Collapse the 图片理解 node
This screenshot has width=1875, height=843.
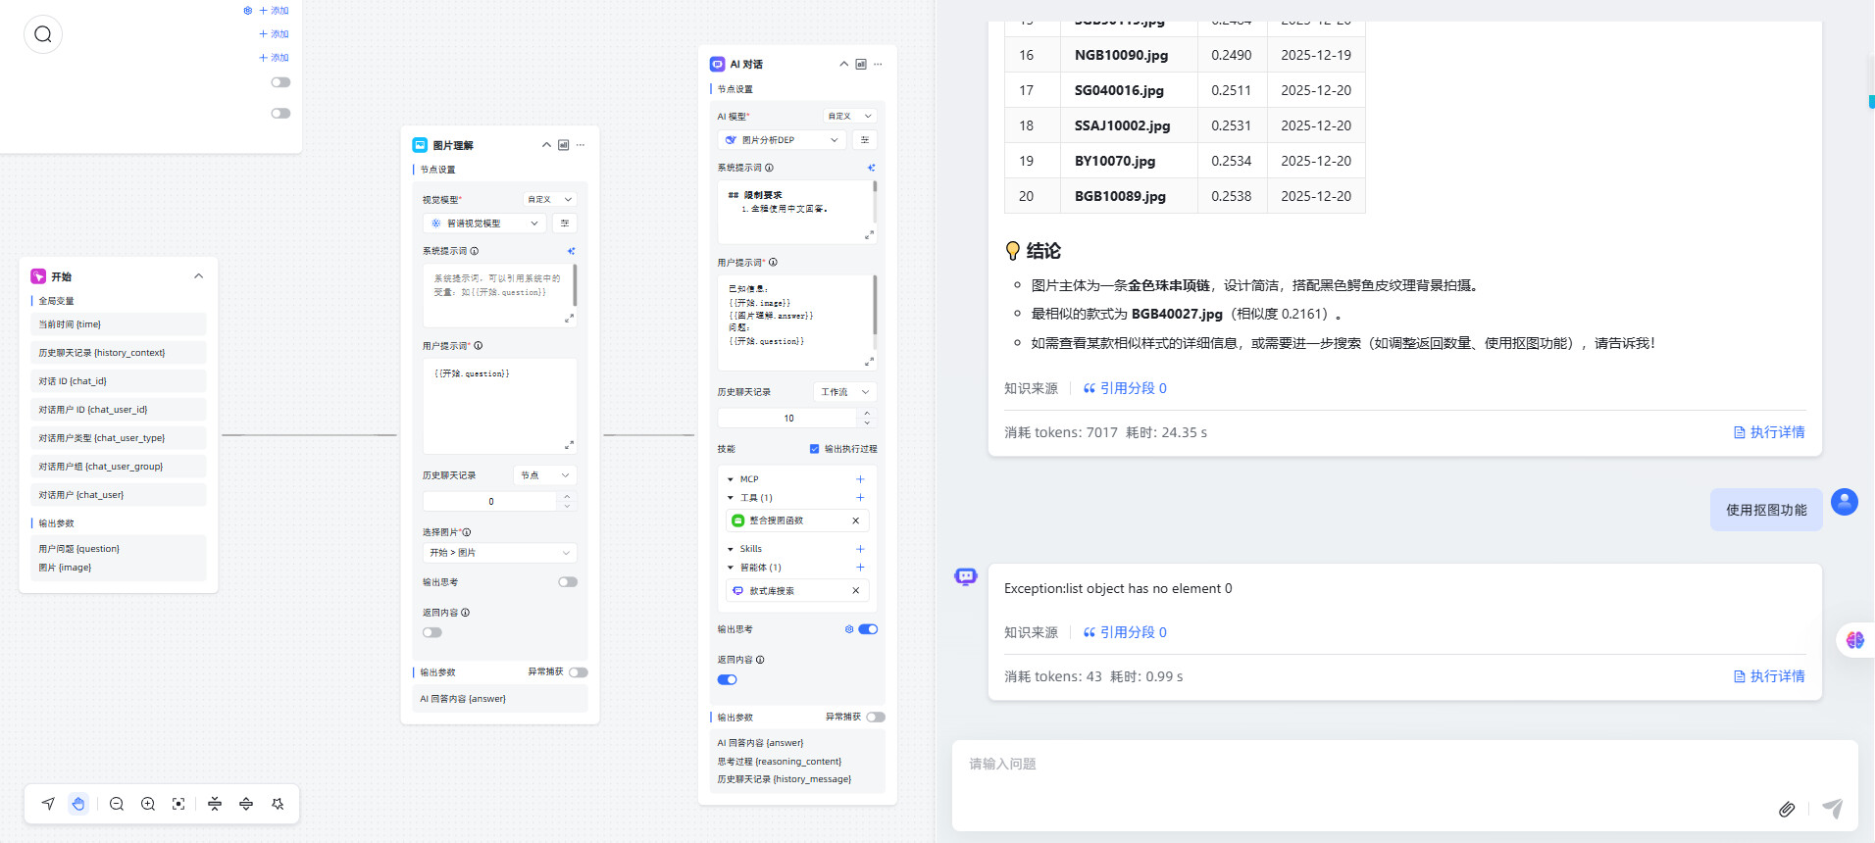(546, 145)
